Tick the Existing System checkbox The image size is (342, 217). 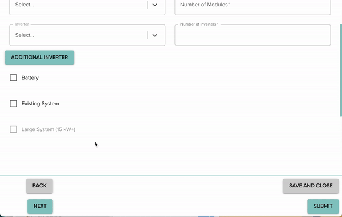pos(13,104)
